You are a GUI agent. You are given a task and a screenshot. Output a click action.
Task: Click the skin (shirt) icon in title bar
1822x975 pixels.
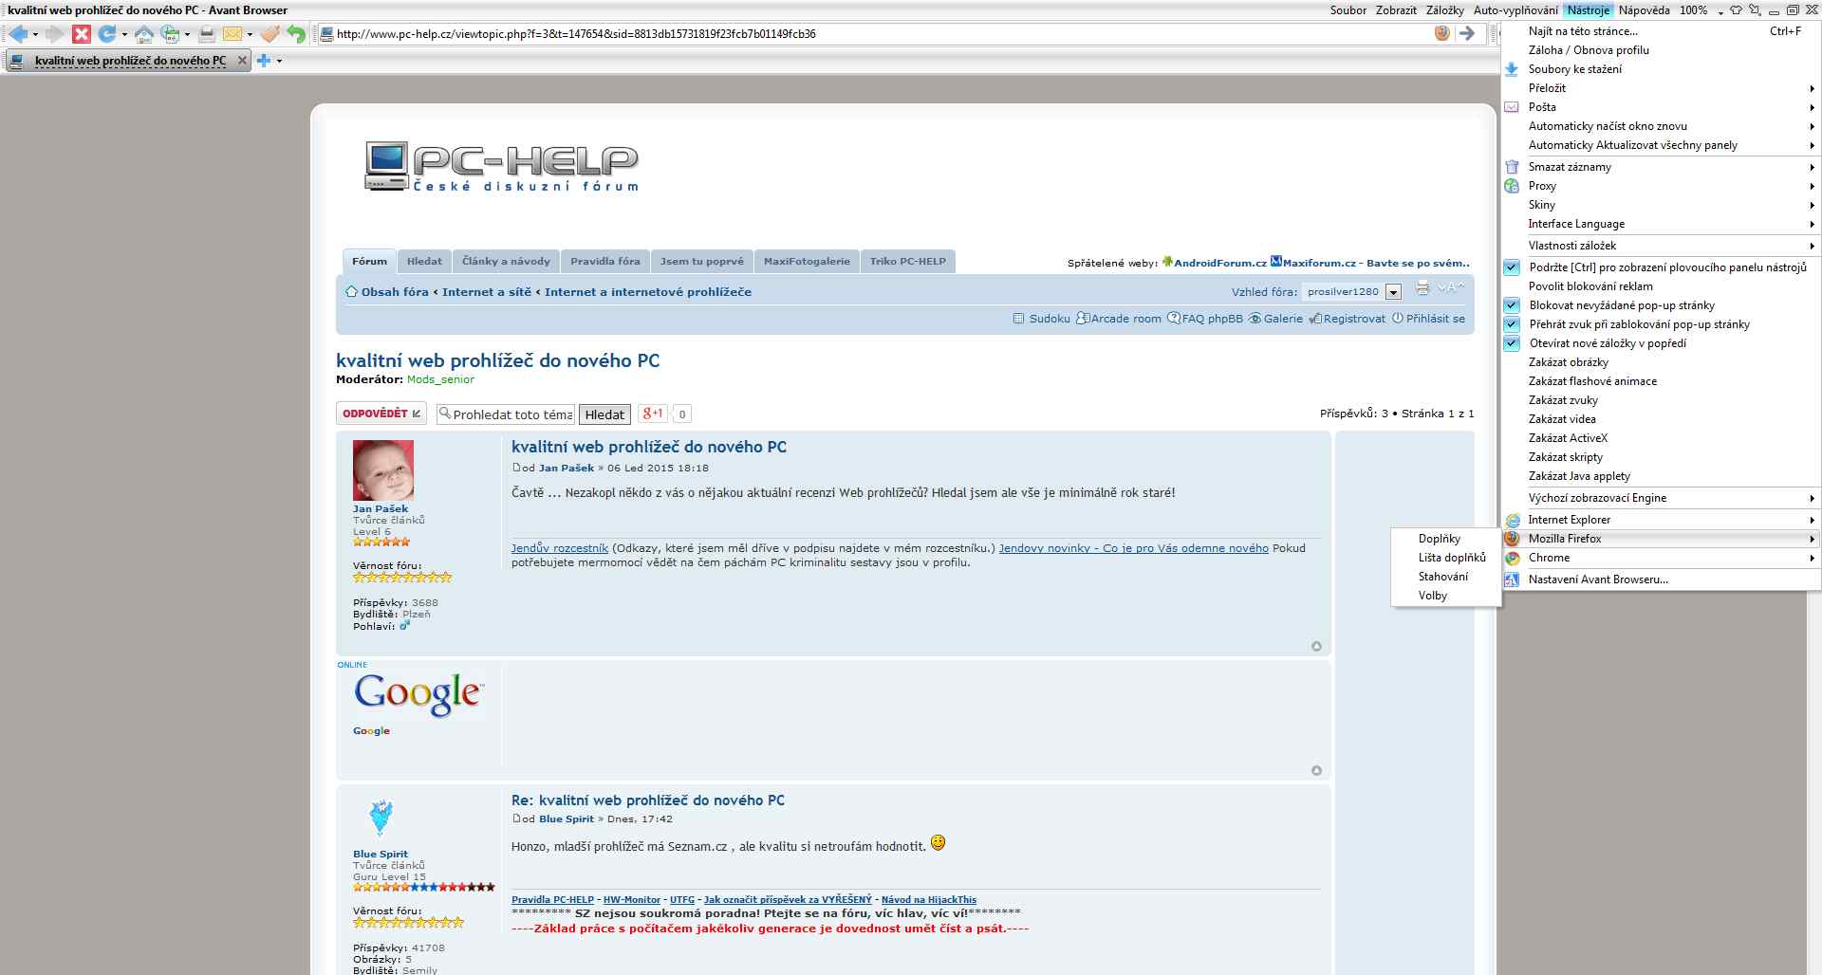click(x=1736, y=10)
